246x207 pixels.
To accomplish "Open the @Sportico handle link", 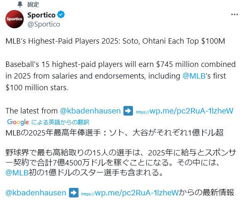I will [x=44, y=24].
